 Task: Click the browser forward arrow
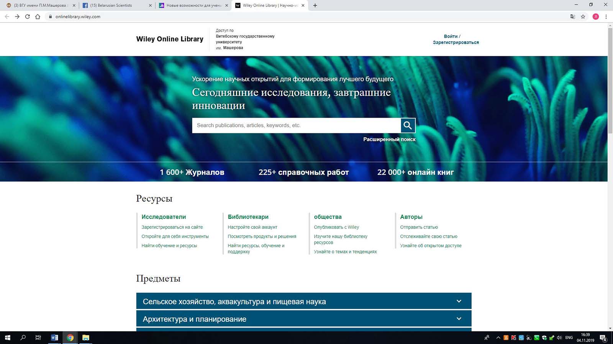pyautogui.click(x=17, y=16)
